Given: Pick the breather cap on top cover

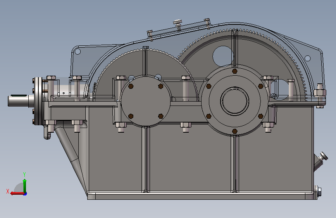Looking at the screenshot, I should coord(177,22).
